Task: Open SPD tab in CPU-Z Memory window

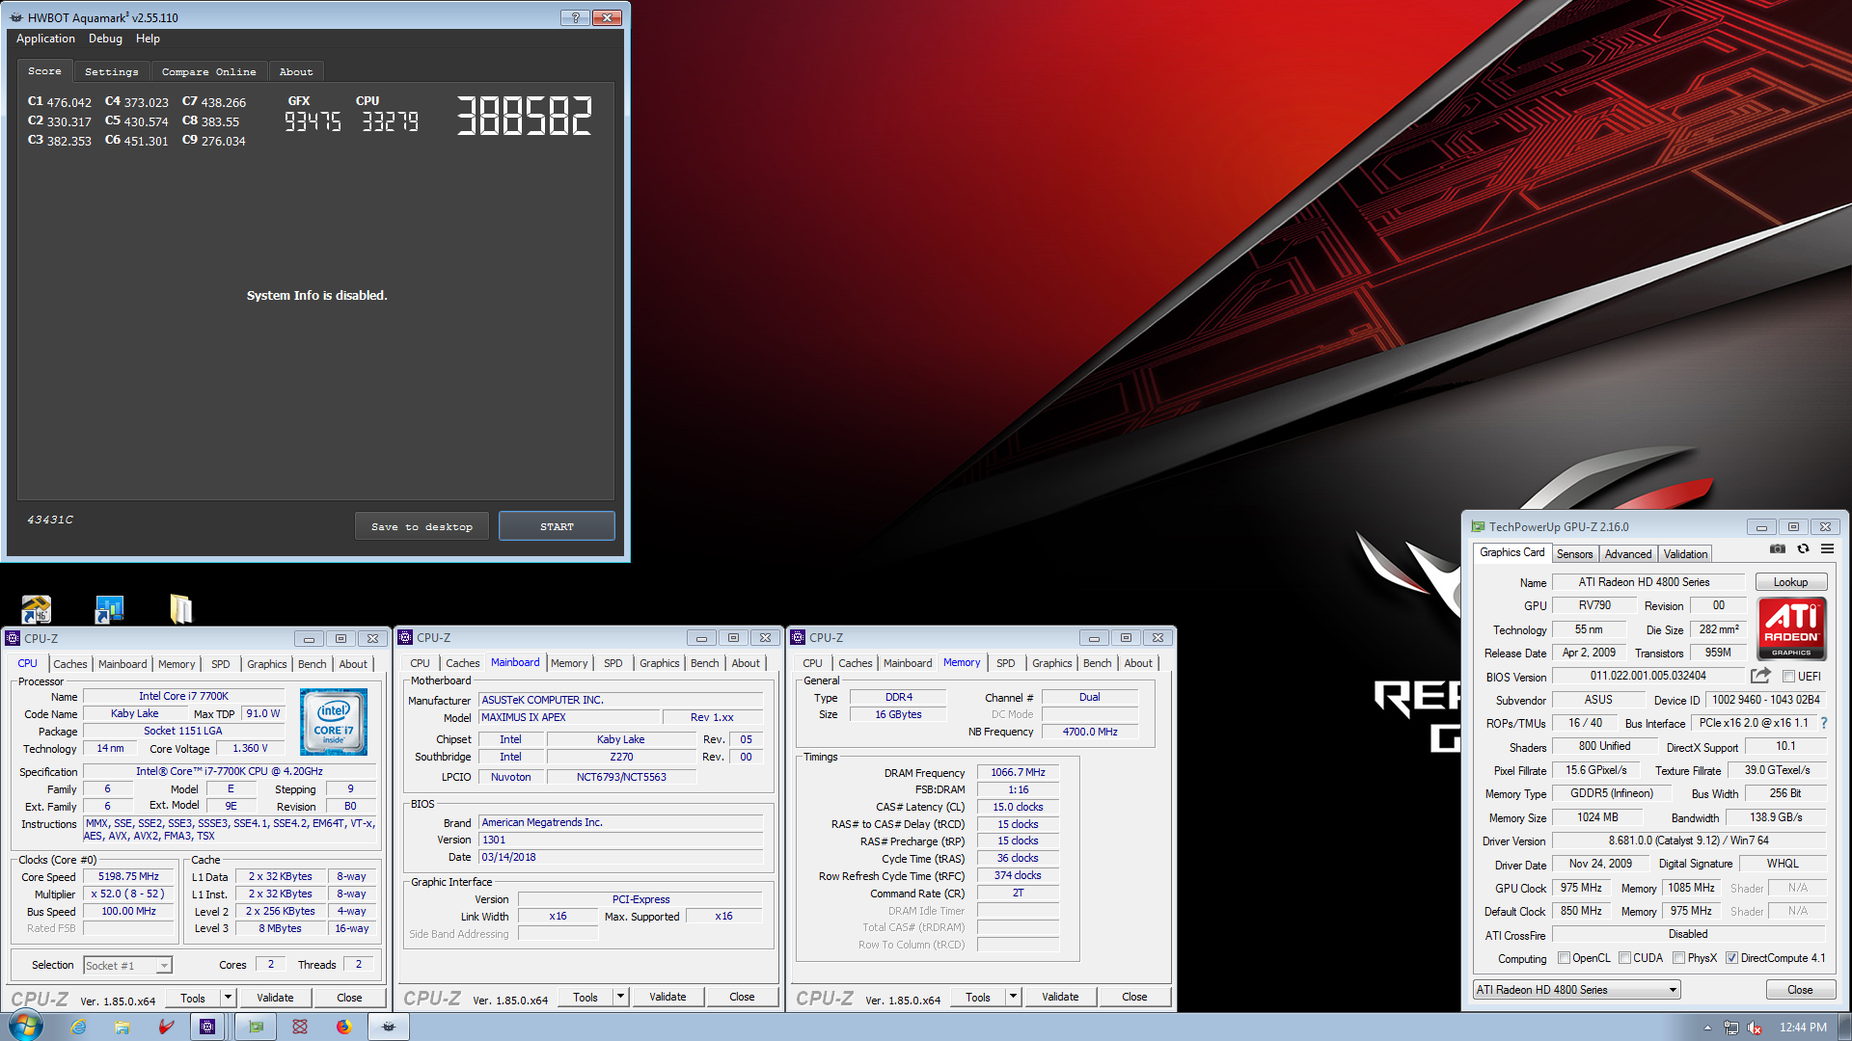Action: click(x=1005, y=663)
